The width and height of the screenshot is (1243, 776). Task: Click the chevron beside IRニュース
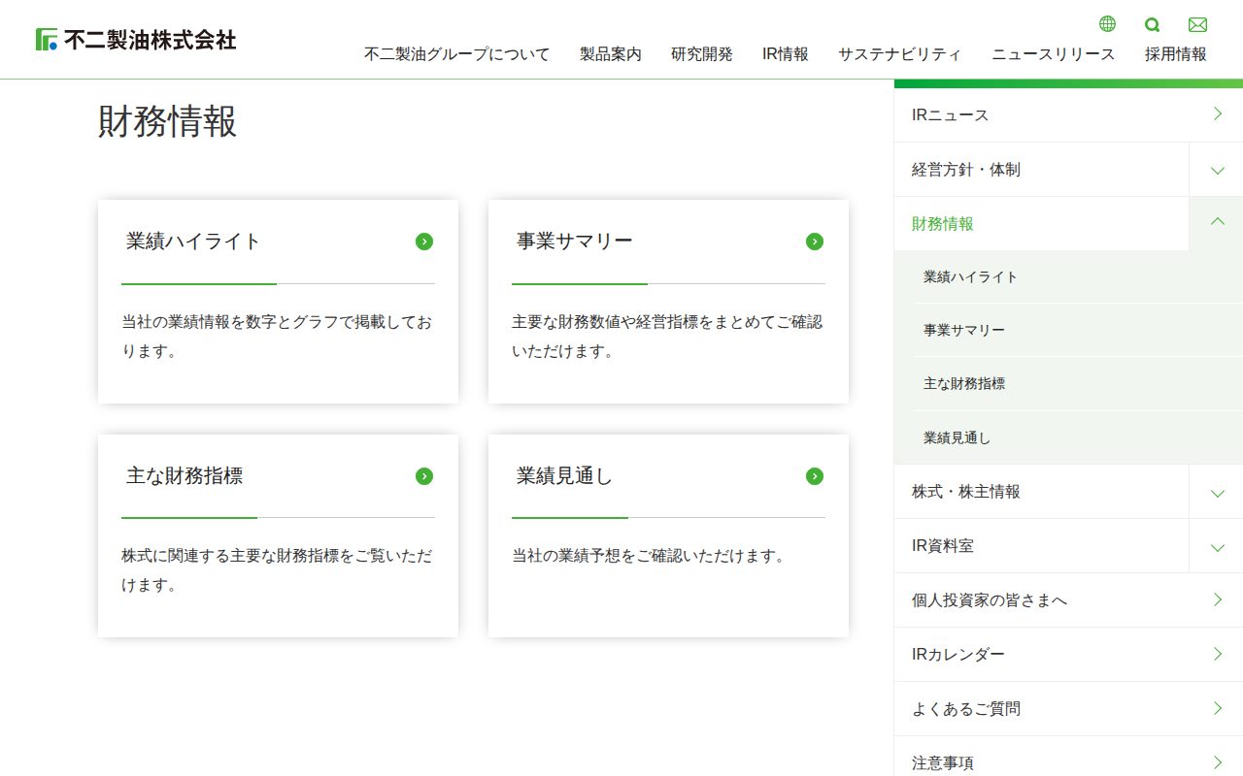pos(1218,114)
